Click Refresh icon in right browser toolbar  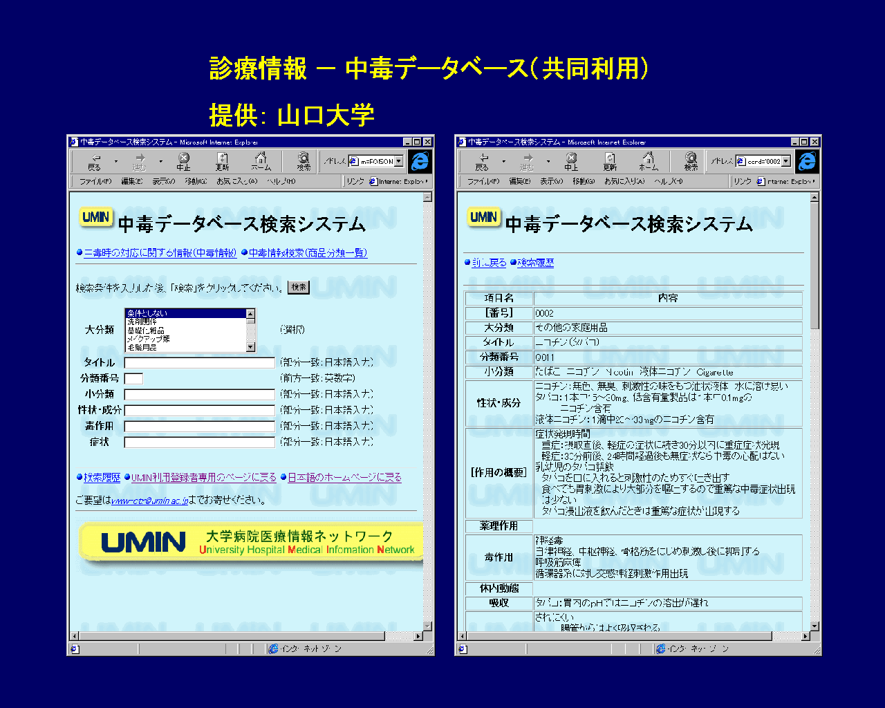tap(609, 161)
